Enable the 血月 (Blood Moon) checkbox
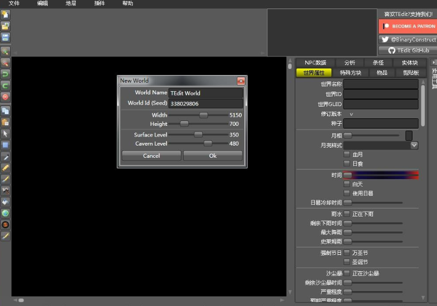437x306 pixels. tap(347, 155)
